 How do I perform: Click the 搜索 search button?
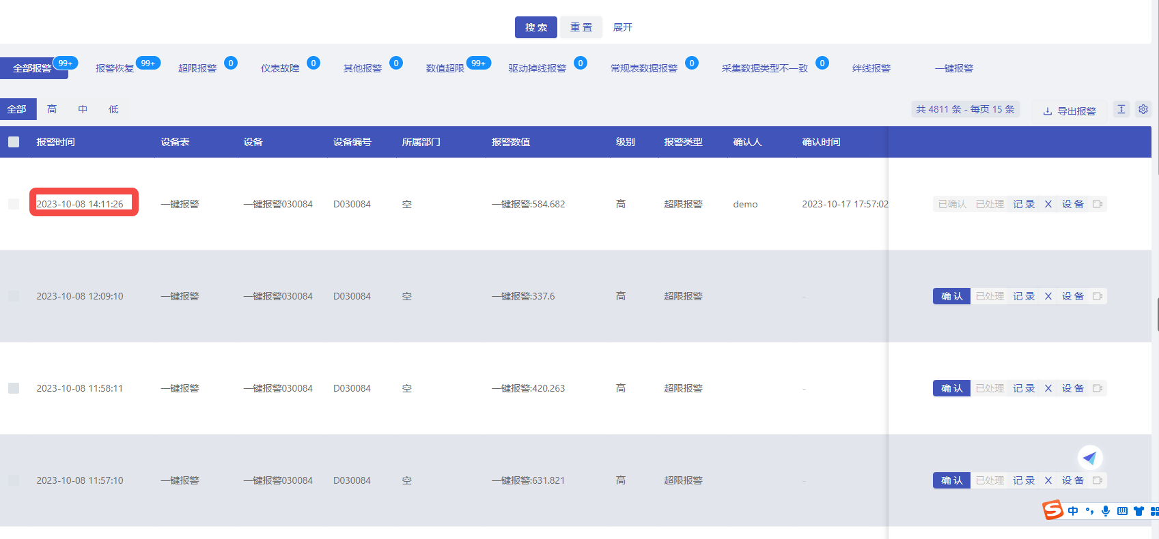click(x=536, y=27)
